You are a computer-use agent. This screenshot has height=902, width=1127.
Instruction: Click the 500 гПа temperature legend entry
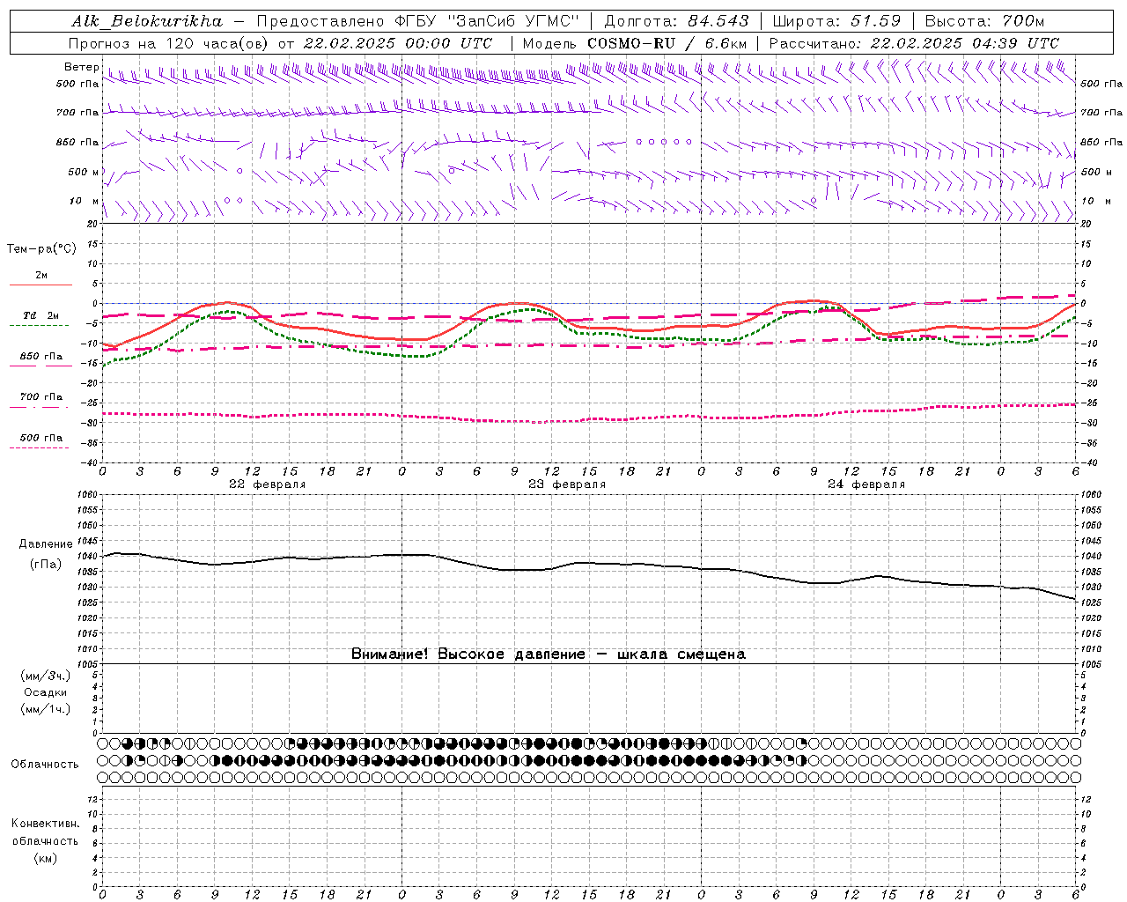(41, 438)
